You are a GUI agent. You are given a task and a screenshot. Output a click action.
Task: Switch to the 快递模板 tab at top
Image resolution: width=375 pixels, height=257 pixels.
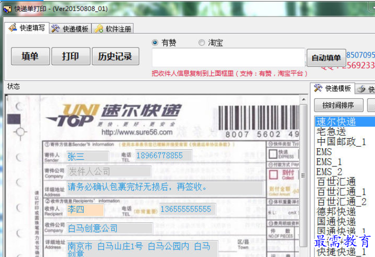[x=70, y=29]
